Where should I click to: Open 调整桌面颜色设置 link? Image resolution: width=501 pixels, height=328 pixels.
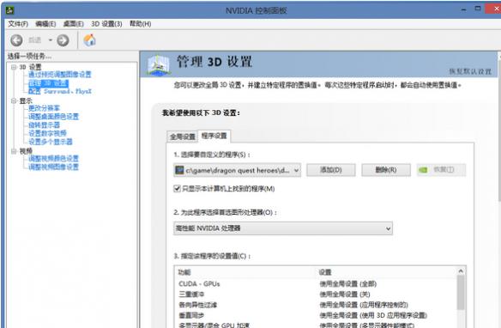[x=53, y=117]
